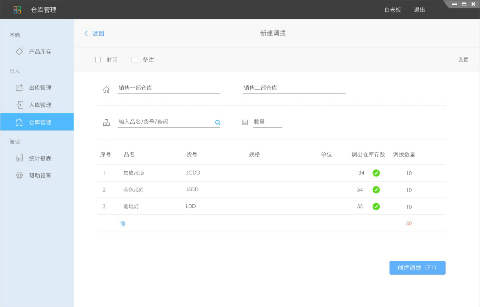Click the 创建调拨 (F1) button
Screen dimensions: 480x307
point(417,268)
